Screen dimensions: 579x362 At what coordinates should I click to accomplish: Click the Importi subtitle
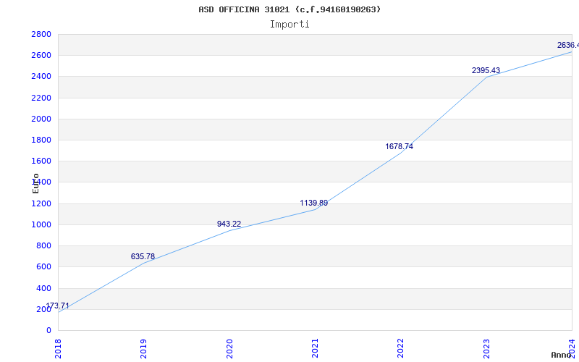pyautogui.click(x=289, y=25)
